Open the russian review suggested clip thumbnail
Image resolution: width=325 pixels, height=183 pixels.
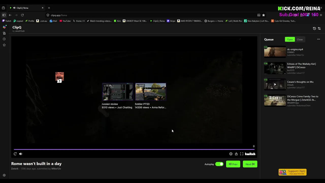118,92
